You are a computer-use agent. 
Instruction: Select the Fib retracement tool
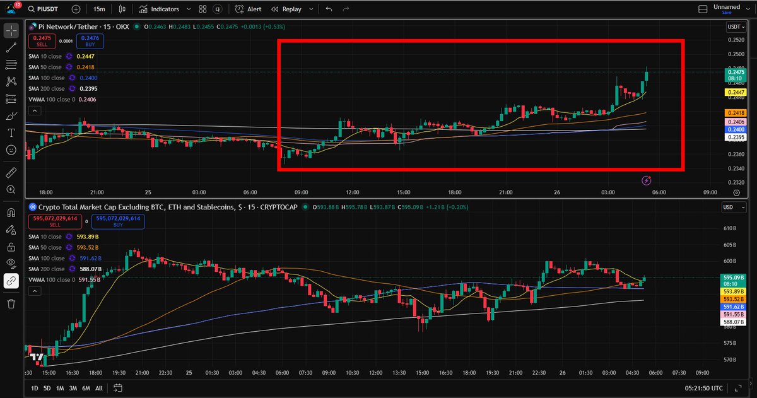pos(11,64)
